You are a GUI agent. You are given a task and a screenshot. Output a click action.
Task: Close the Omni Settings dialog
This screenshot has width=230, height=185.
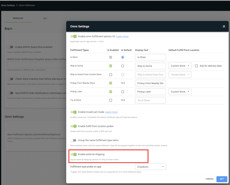[224, 26]
